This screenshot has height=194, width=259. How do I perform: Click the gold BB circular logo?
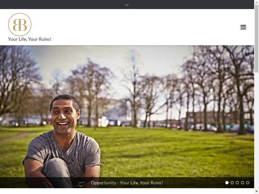[x=20, y=25]
